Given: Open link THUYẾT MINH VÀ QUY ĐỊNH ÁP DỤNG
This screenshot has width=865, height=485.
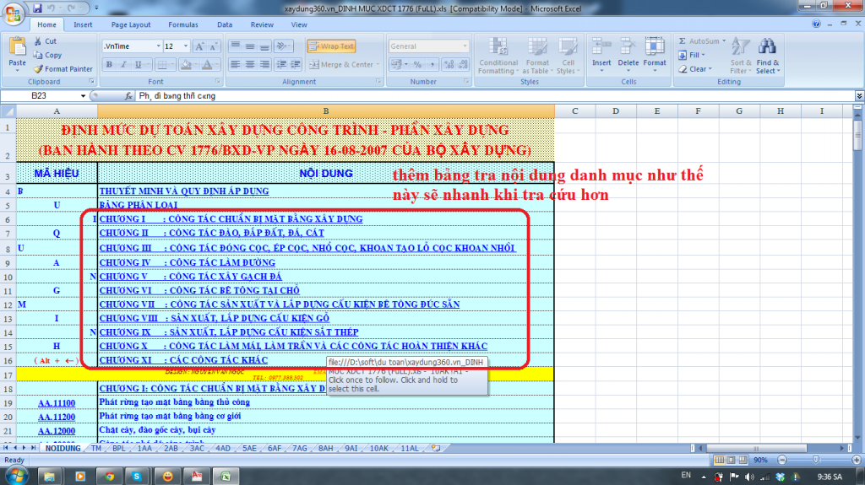Looking at the screenshot, I should 184,191.
